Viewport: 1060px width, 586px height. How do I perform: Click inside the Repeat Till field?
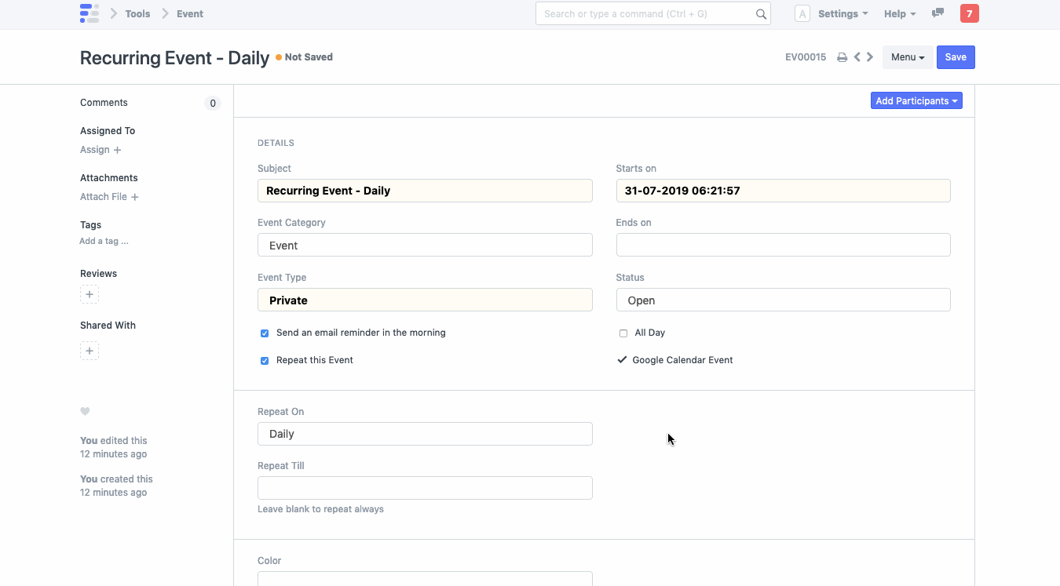[424, 487]
